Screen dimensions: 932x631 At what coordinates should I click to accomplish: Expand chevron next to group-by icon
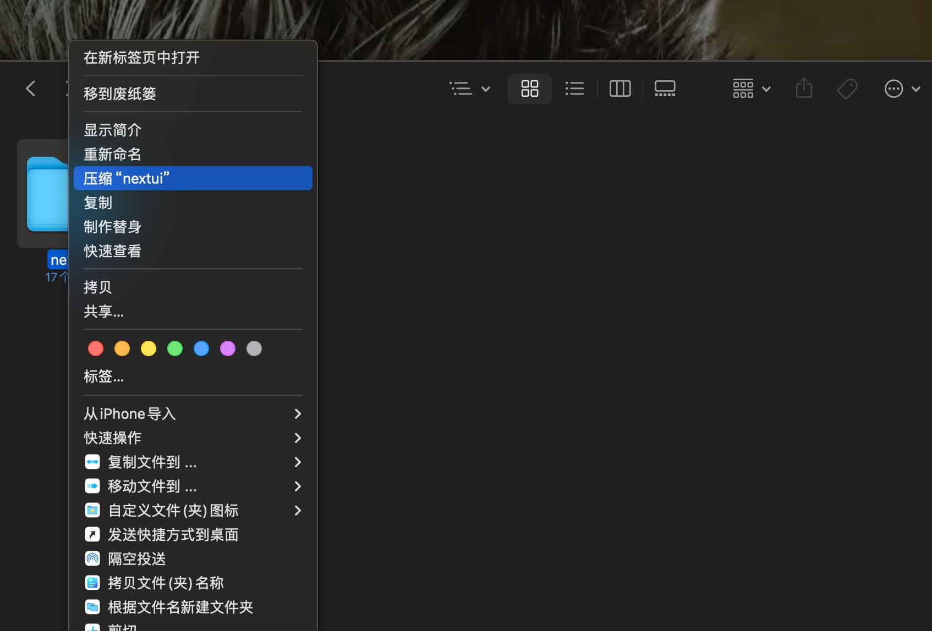[766, 89]
